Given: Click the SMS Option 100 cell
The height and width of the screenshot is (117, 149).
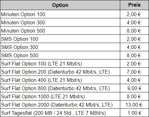Looking at the screenshot, I should [x=60, y=39].
